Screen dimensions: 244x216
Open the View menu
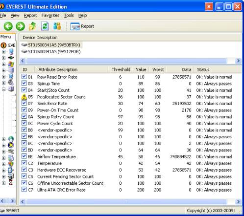click(x=15, y=15)
